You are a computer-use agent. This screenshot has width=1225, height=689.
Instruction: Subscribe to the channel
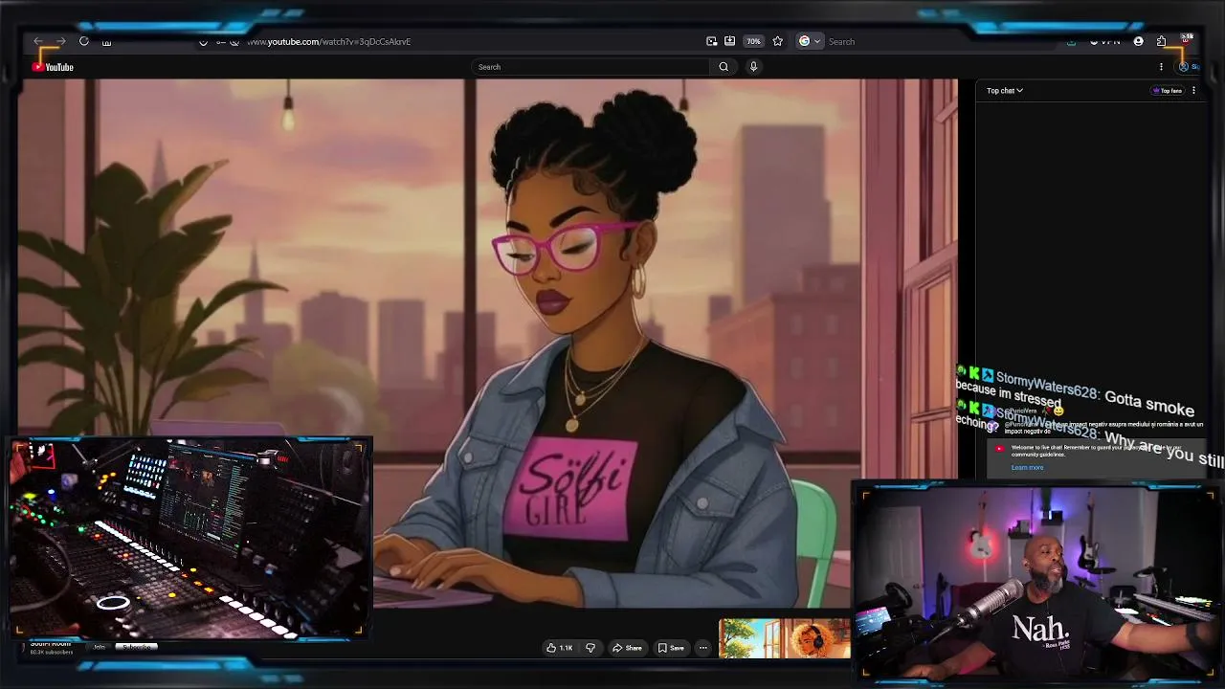point(137,647)
